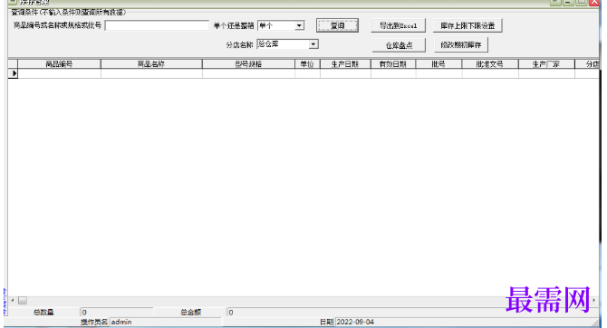Click the 生产厂家 column header
This screenshot has width=607, height=328.
click(546, 64)
